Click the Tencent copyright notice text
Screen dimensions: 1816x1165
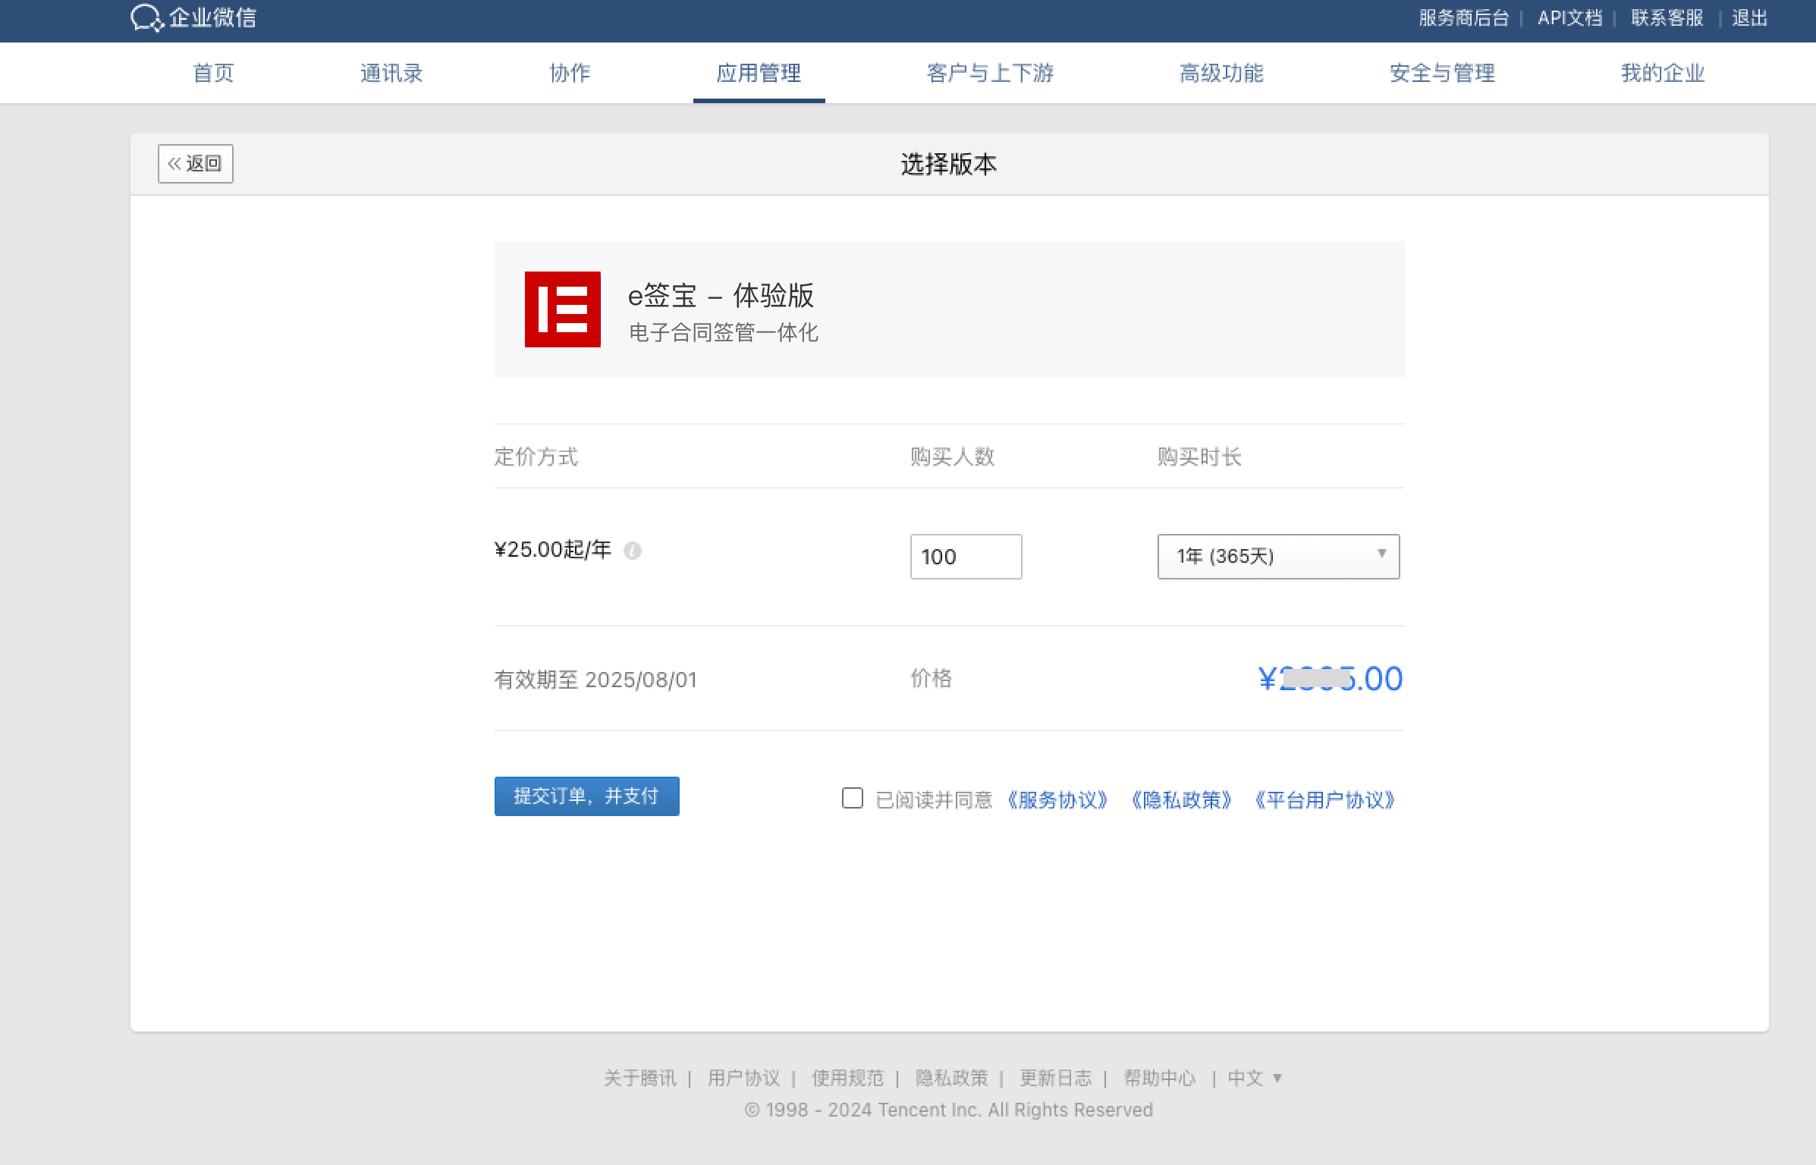coord(948,1110)
